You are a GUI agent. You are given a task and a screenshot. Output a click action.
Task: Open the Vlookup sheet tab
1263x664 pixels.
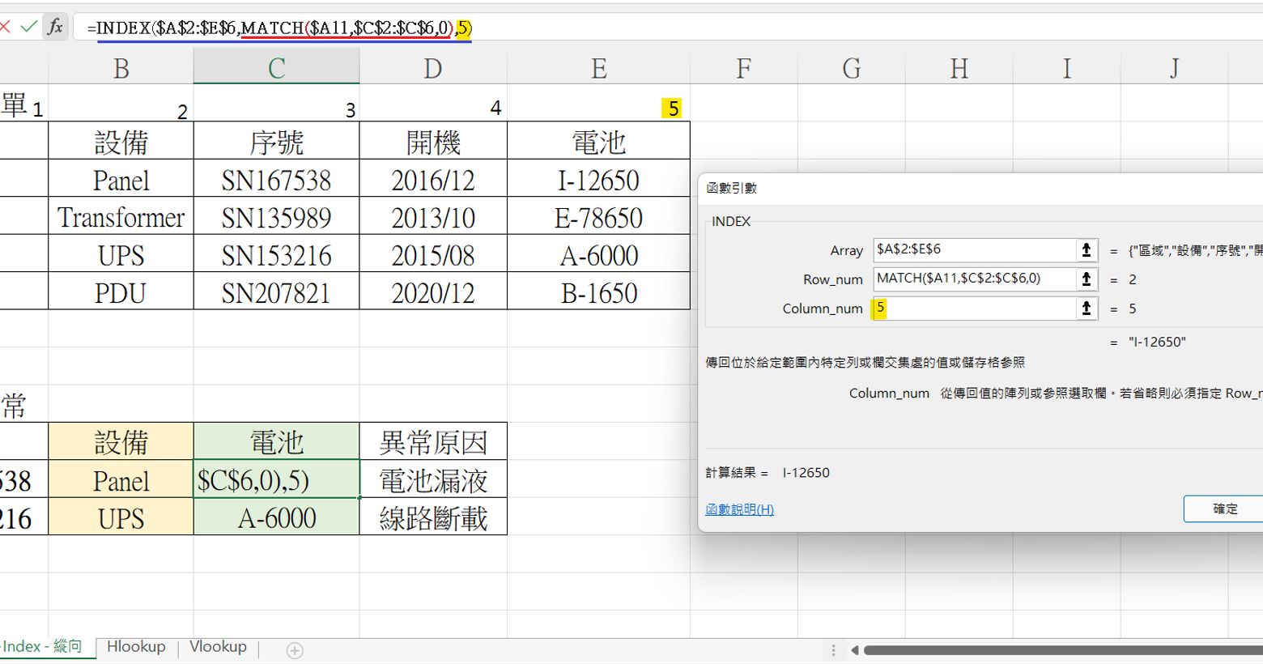coord(218,647)
